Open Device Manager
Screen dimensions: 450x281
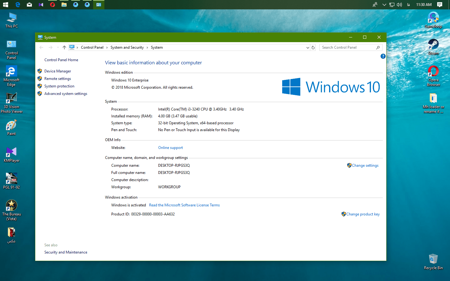[57, 71]
